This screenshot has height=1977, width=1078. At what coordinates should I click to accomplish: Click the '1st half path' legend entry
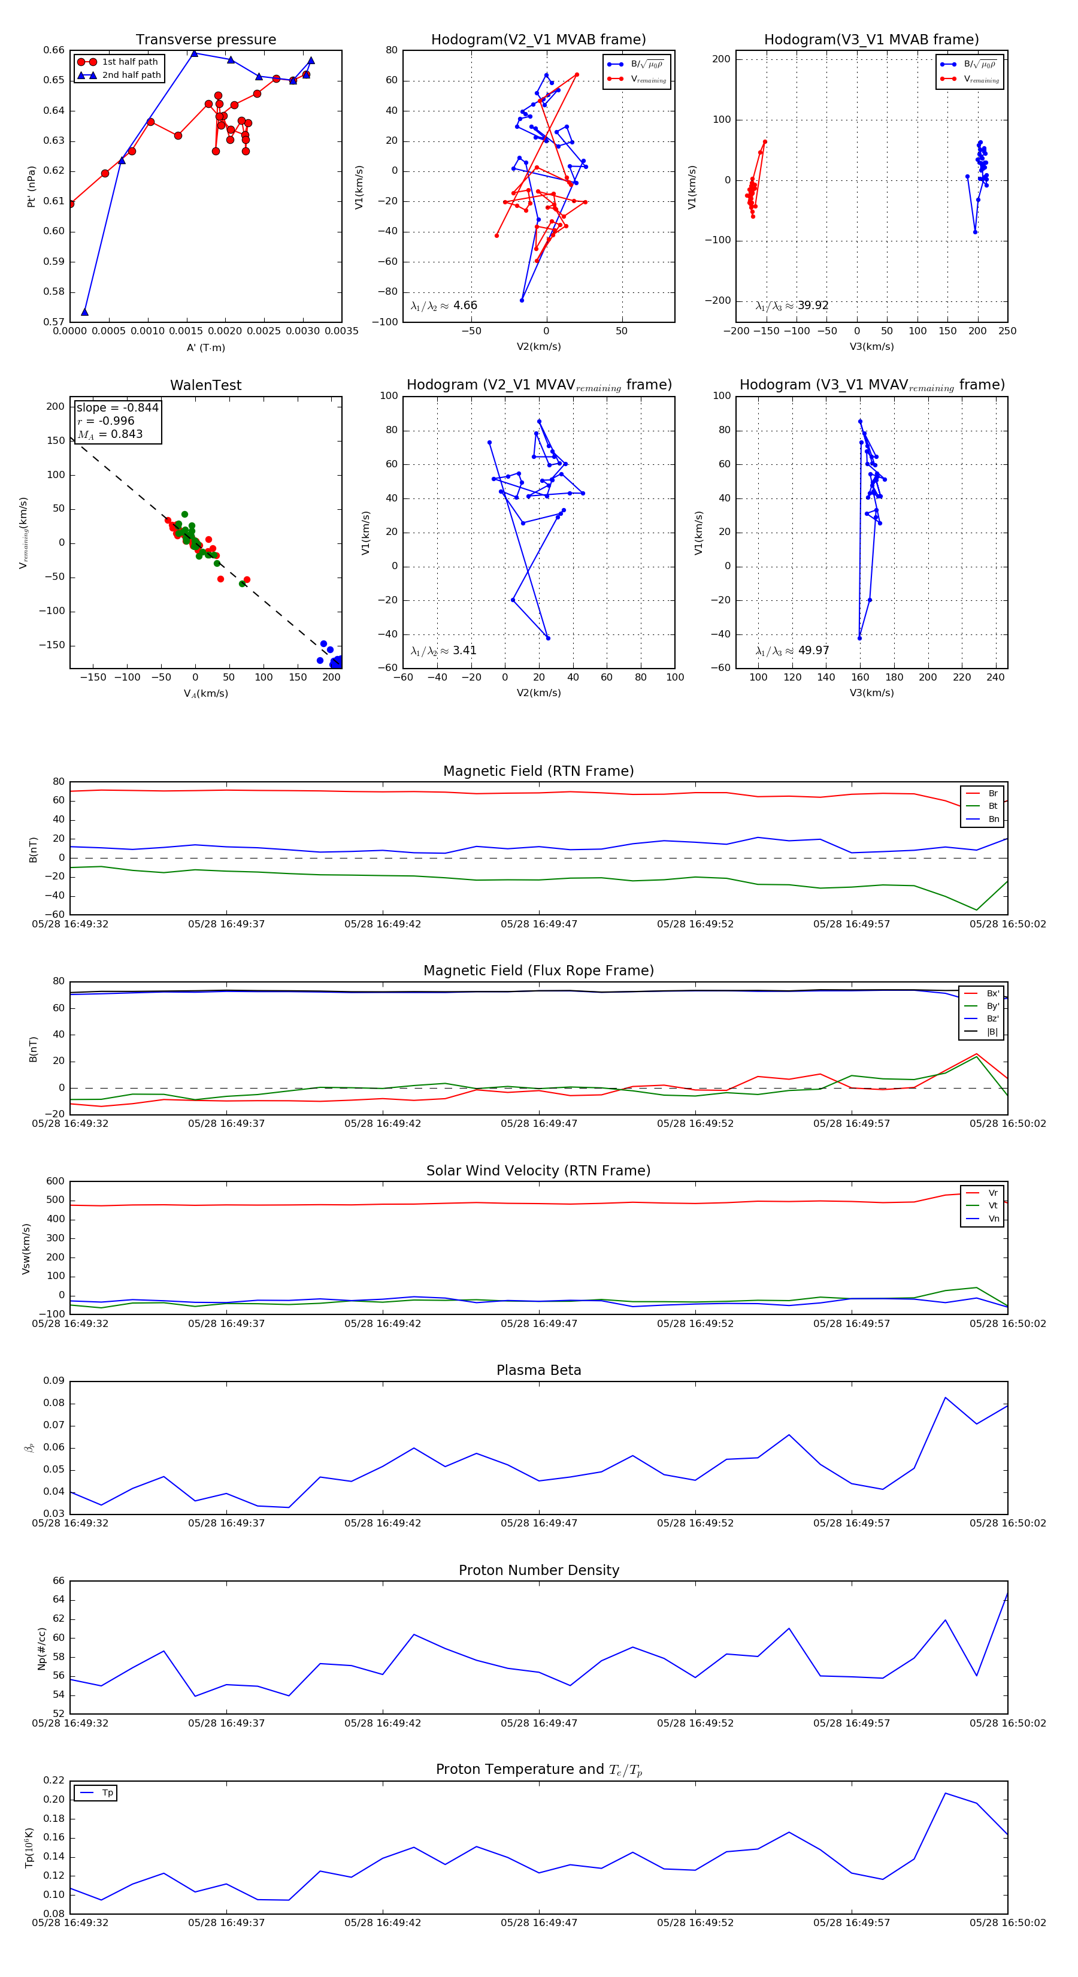pos(119,62)
